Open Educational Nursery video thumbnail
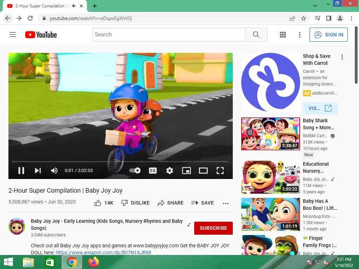 (x=270, y=177)
